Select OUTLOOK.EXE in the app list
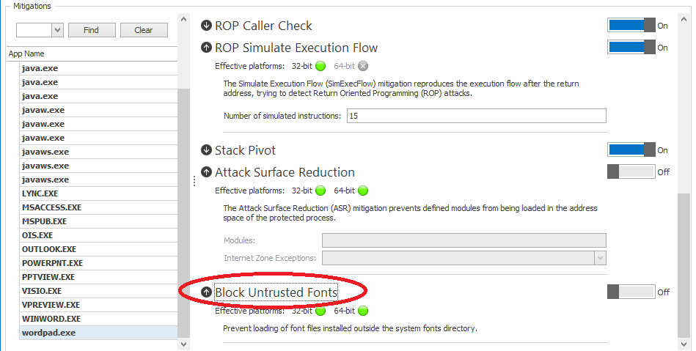The image size is (696, 351). pos(98,249)
